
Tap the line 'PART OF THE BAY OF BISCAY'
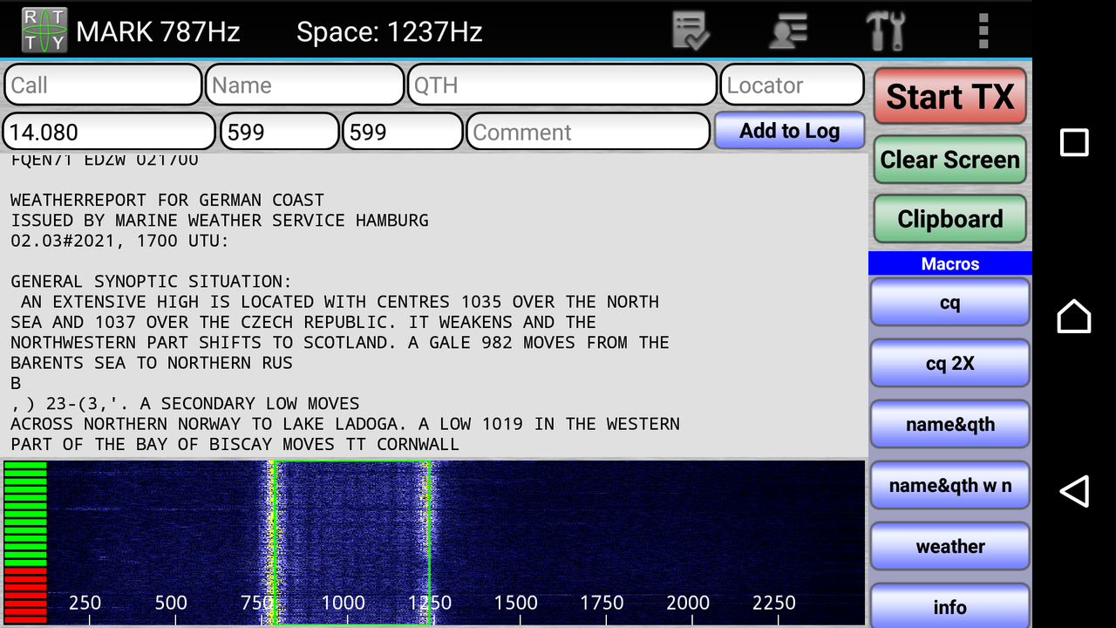[x=235, y=444]
